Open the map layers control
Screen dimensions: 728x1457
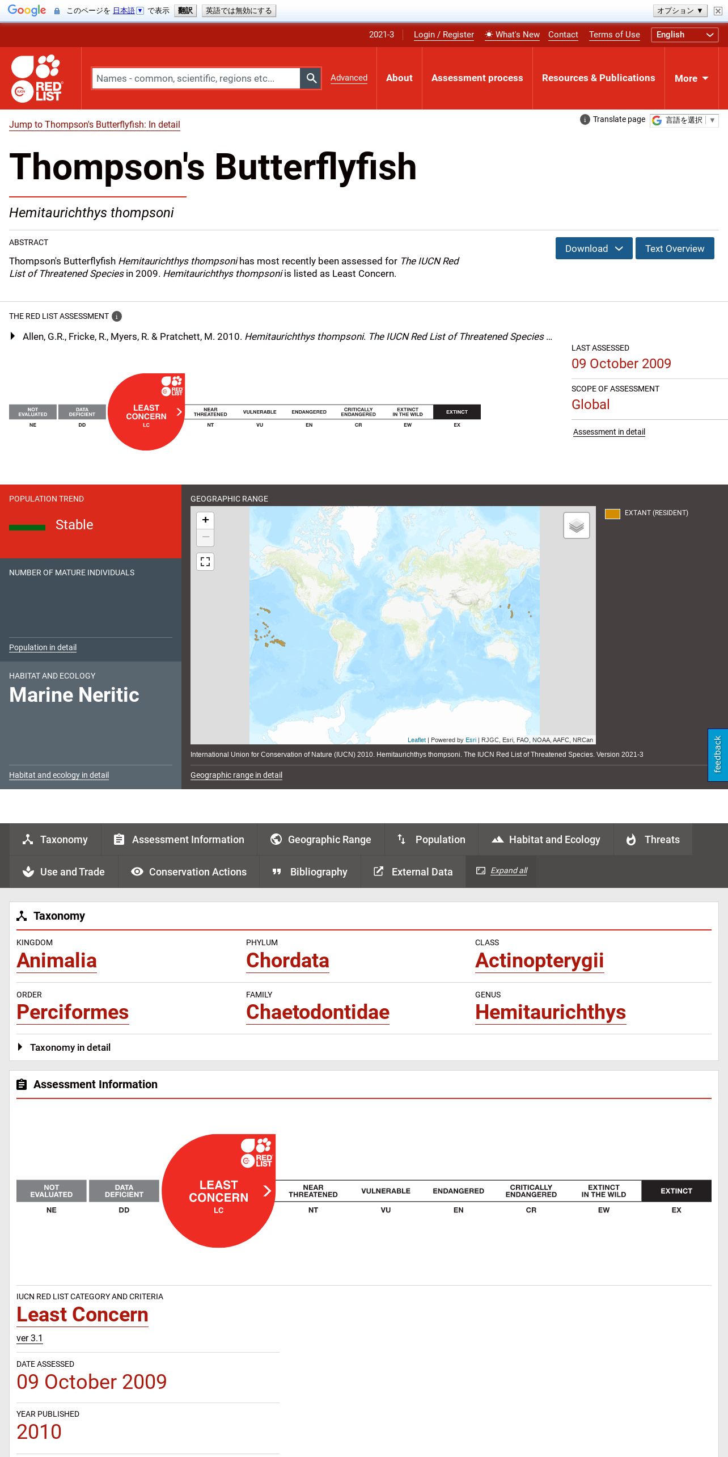point(576,525)
